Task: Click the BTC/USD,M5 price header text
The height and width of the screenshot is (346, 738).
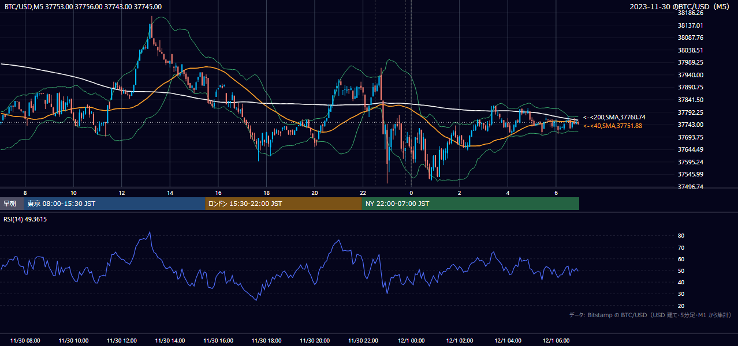Action: point(83,7)
